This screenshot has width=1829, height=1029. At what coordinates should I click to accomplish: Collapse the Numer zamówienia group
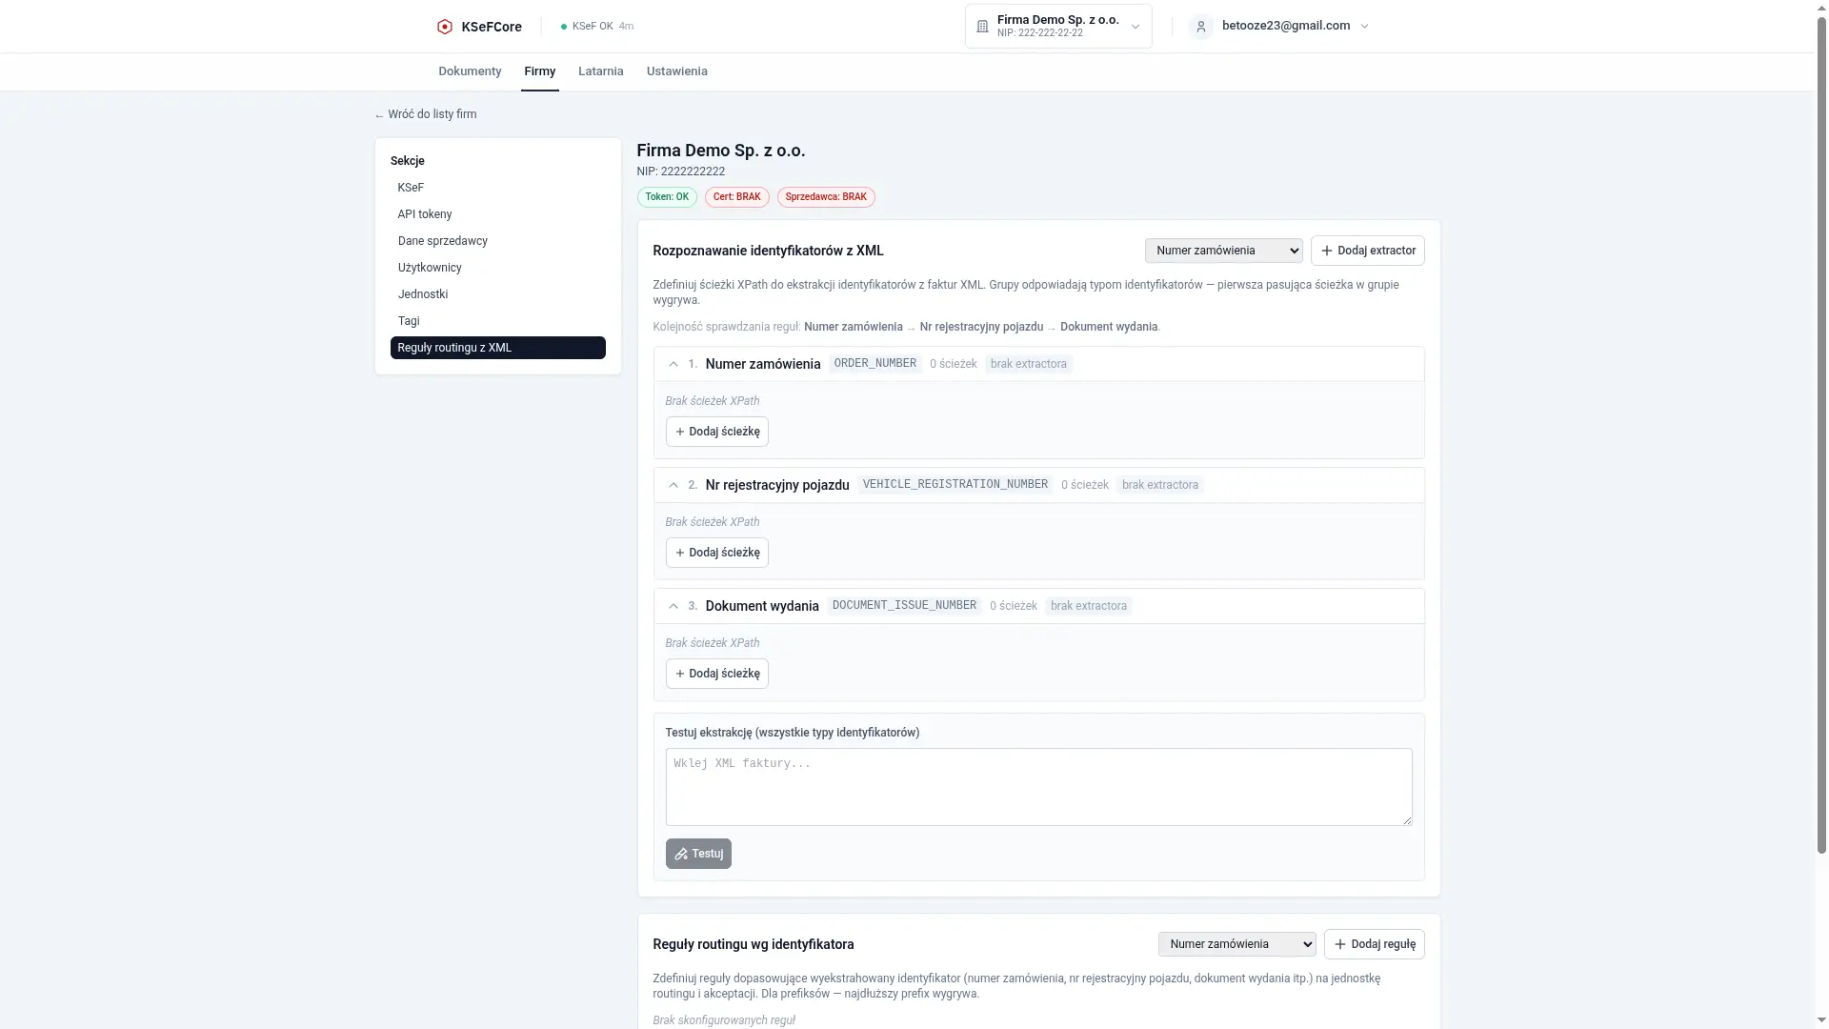pos(673,364)
